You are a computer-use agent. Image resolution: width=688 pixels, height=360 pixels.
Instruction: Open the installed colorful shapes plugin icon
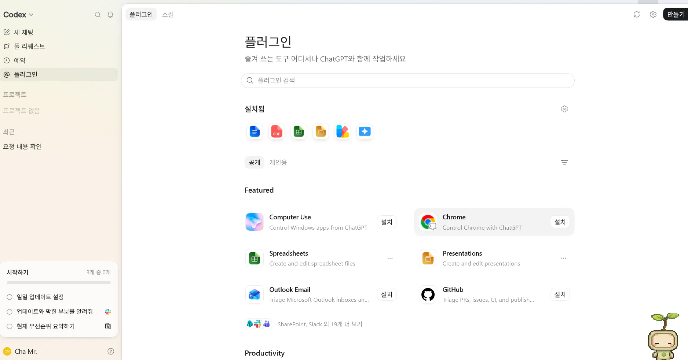click(343, 131)
